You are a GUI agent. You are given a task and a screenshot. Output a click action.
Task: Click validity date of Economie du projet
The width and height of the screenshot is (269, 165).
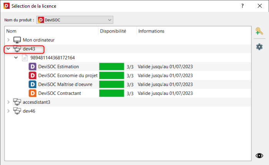pos(165,75)
